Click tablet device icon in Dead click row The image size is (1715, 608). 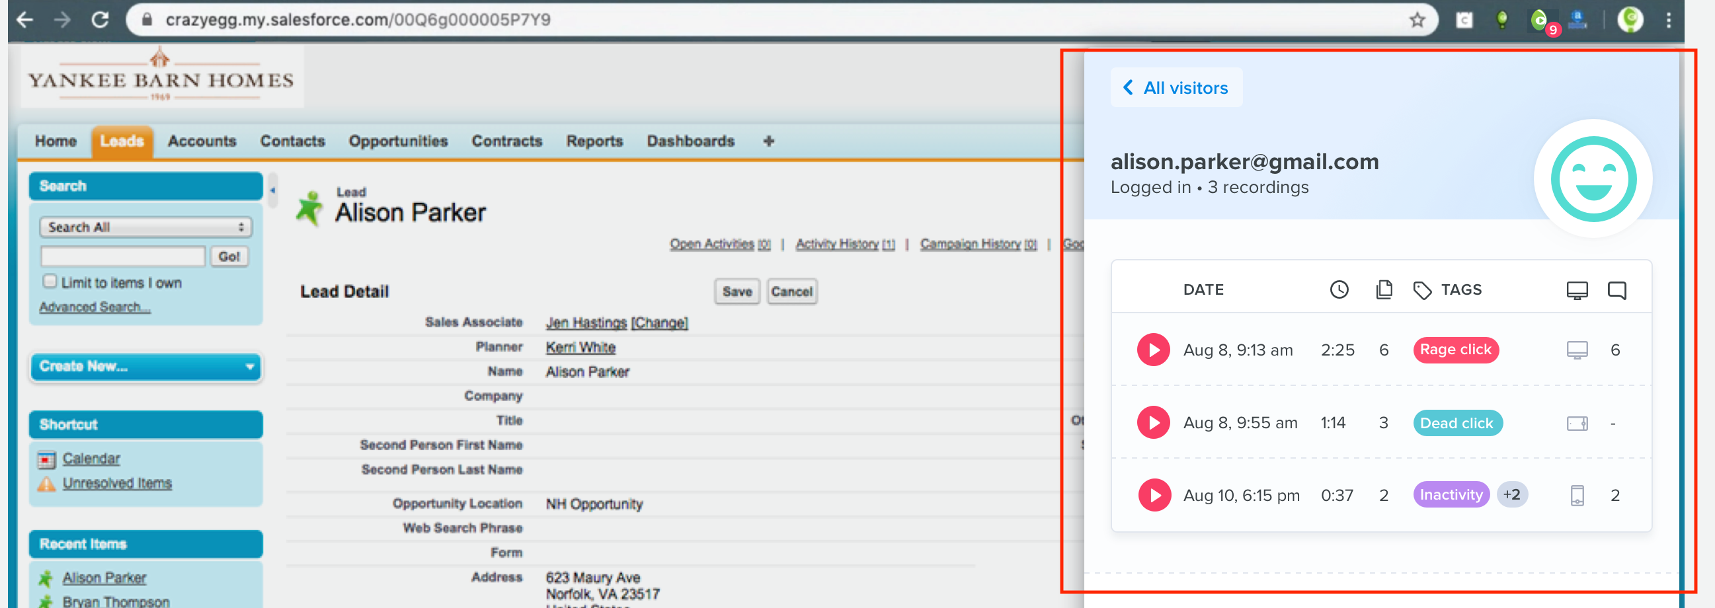(1577, 423)
